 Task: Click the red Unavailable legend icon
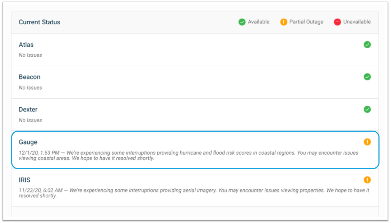[337, 22]
